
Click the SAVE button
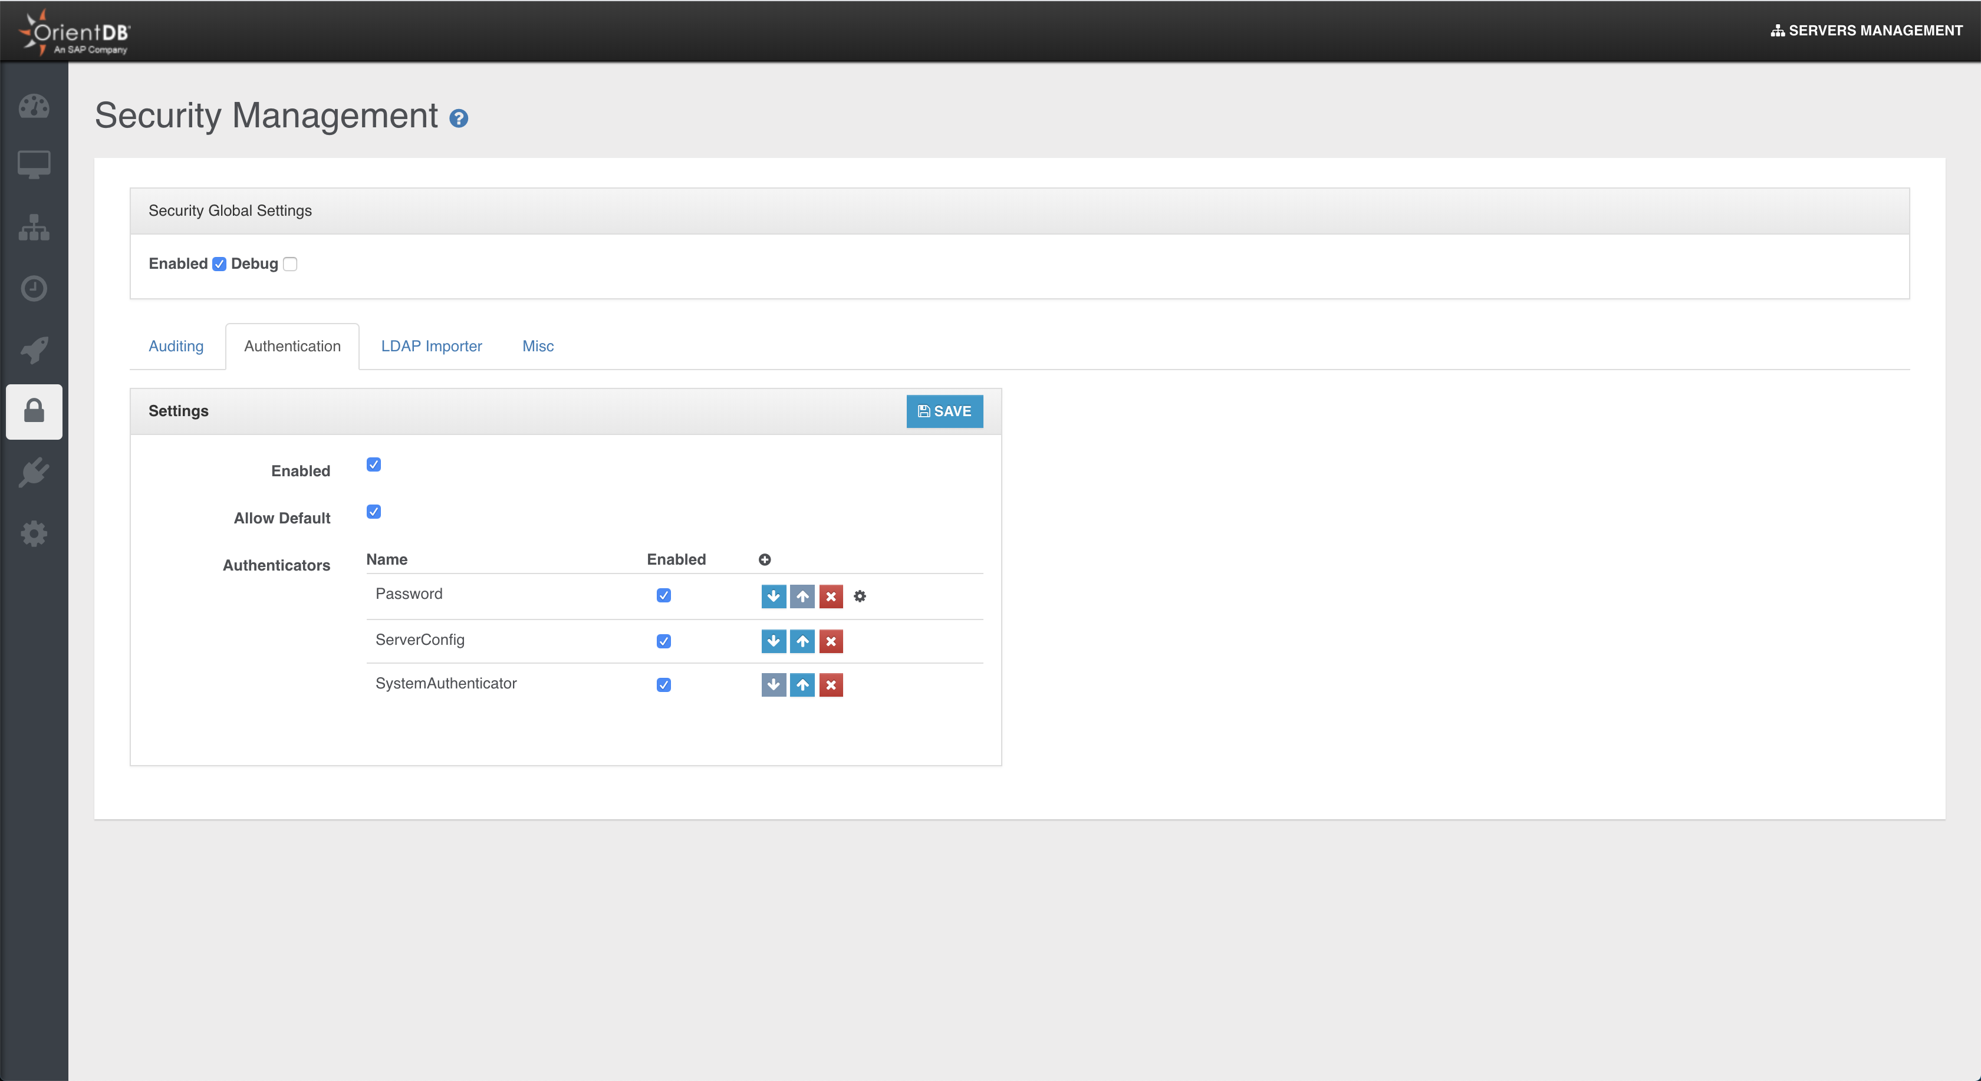click(945, 411)
